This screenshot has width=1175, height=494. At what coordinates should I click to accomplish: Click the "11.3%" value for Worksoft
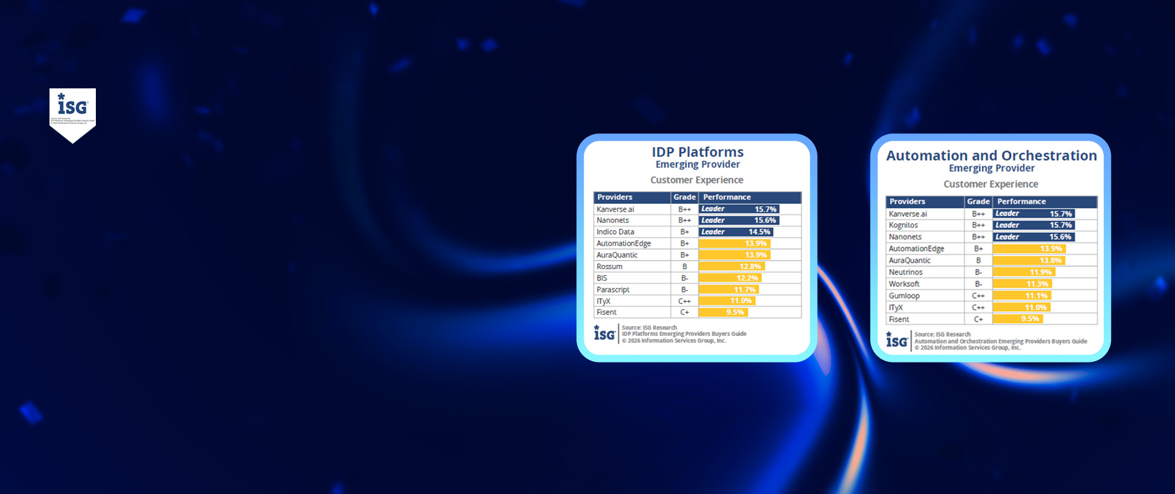[x=1038, y=284]
